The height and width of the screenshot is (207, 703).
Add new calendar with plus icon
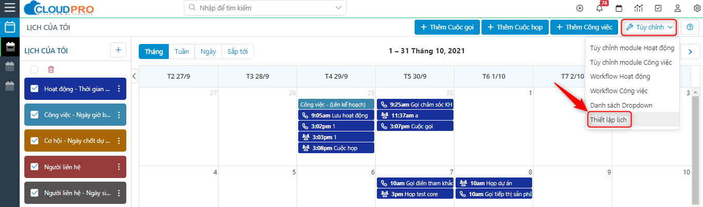118,50
